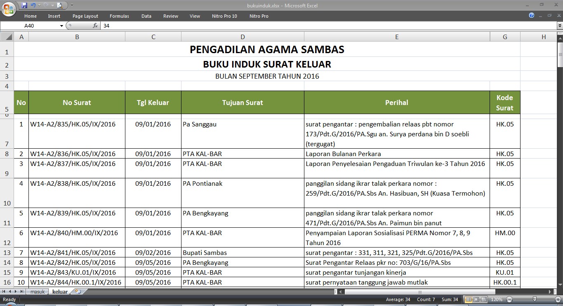Switch to the Formulas tab
563x306 pixels.
coord(119,16)
